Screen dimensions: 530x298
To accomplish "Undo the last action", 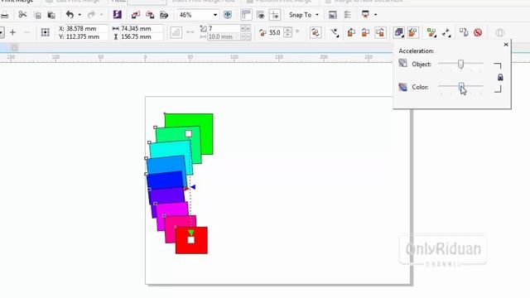I will click(70, 15).
